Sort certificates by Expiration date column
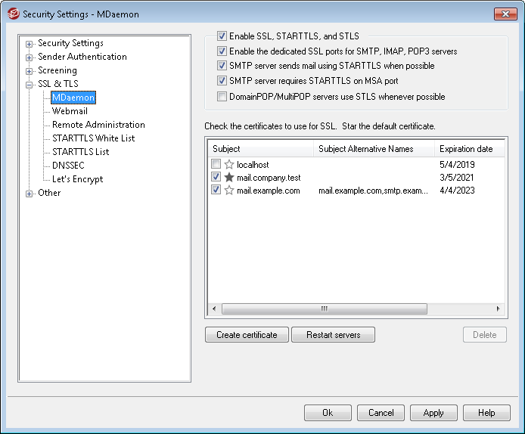This screenshot has width=525, height=434. 466,149
